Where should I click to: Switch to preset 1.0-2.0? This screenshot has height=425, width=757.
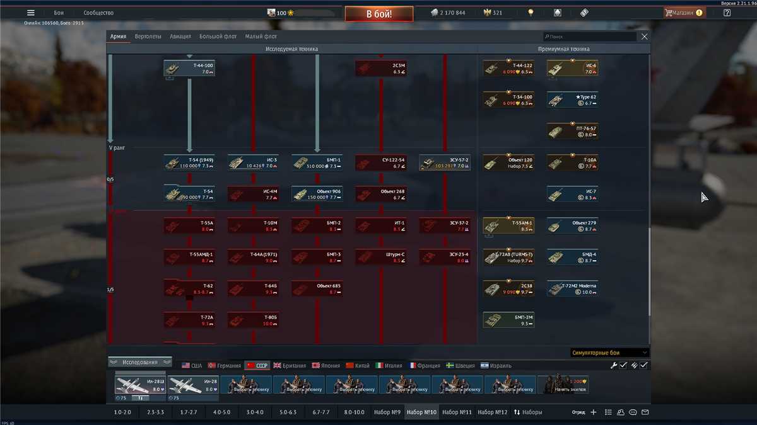pos(122,412)
